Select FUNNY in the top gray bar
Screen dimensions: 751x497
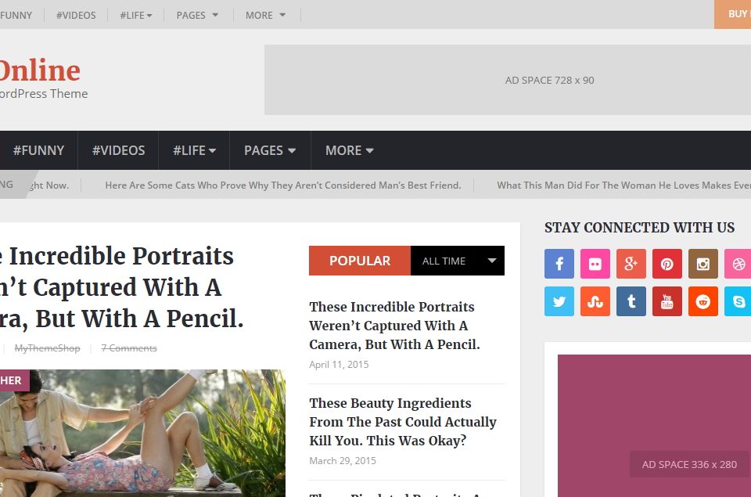click(x=16, y=16)
